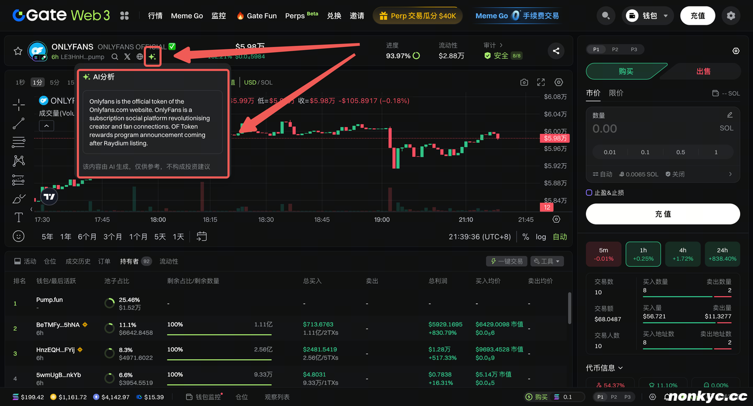Click the search magnifier in the top navigation
The height and width of the screenshot is (406, 753).
coord(606,16)
